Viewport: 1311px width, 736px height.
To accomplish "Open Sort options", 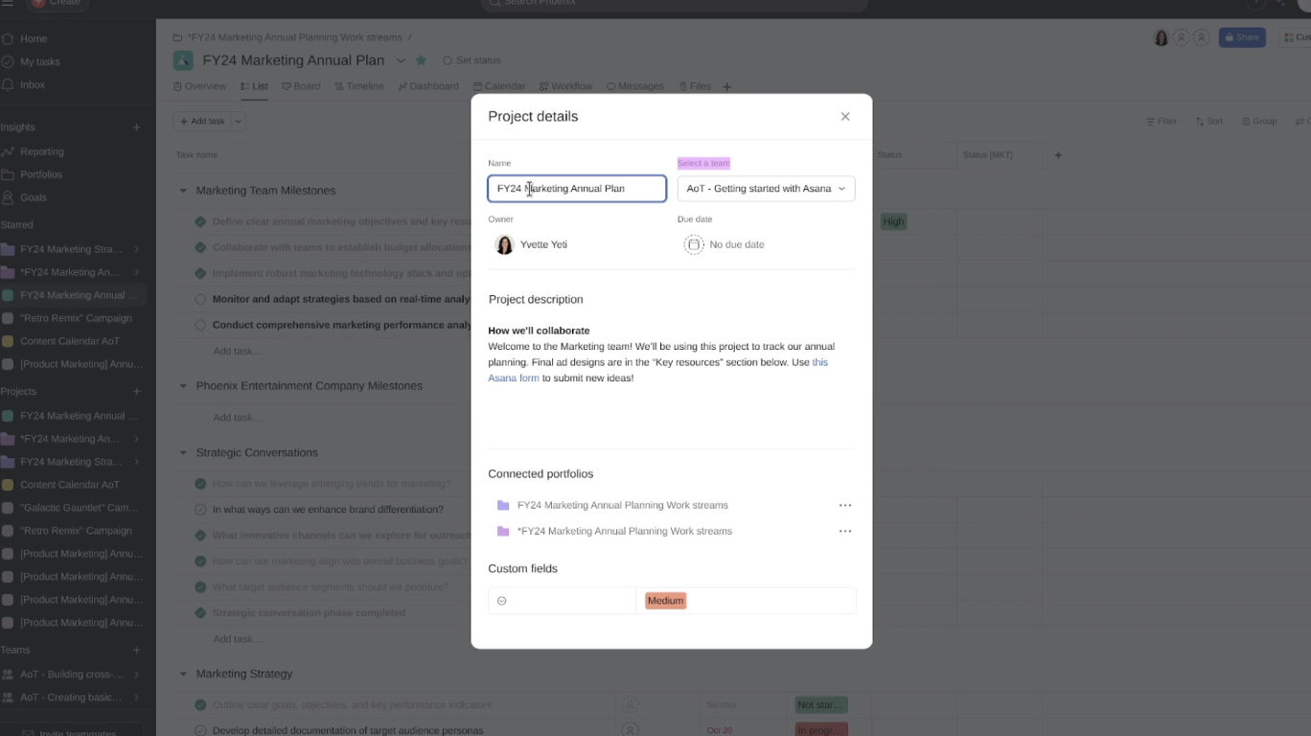I will pyautogui.click(x=1208, y=122).
